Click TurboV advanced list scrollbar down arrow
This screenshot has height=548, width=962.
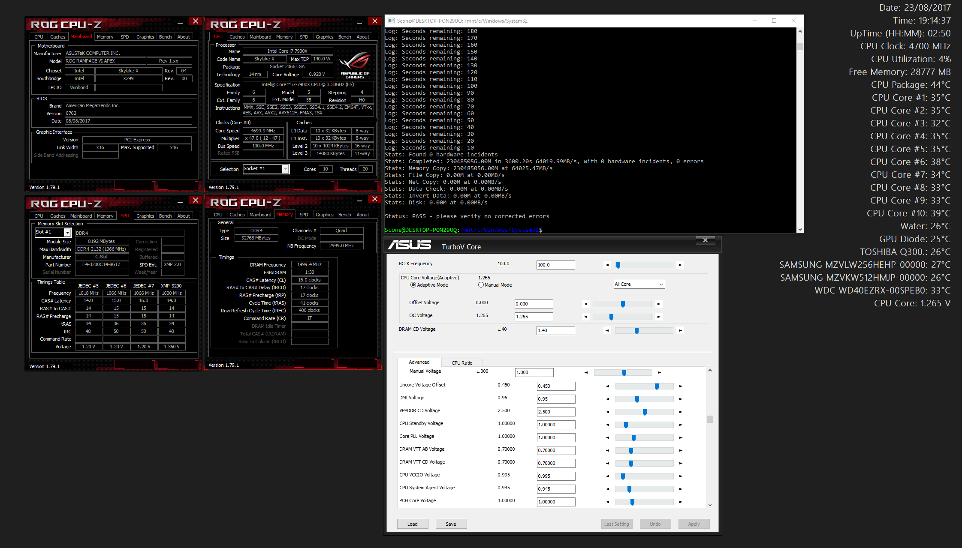[710, 505]
